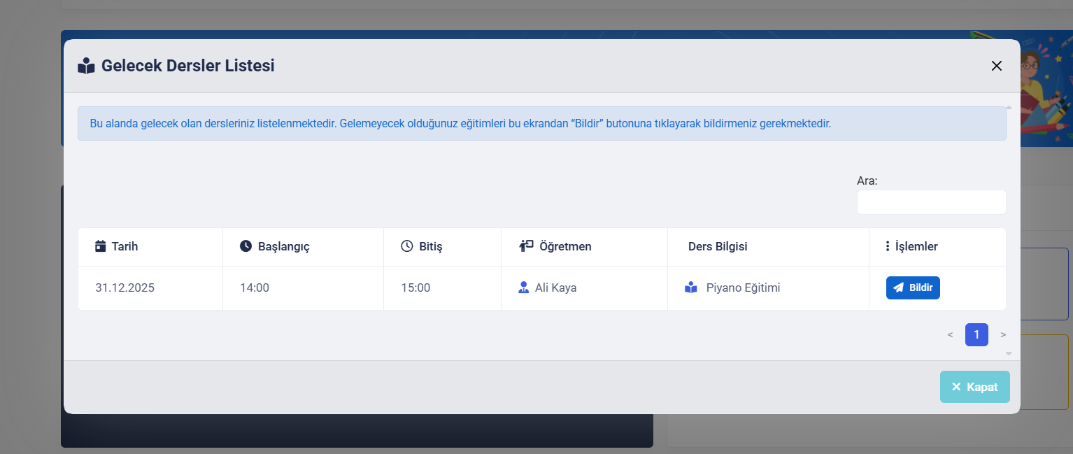Image resolution: width=1073 pixels, height=454 pixels.
Task: Click the calendar icon in Tarih header
Action: tap(101, 246)
